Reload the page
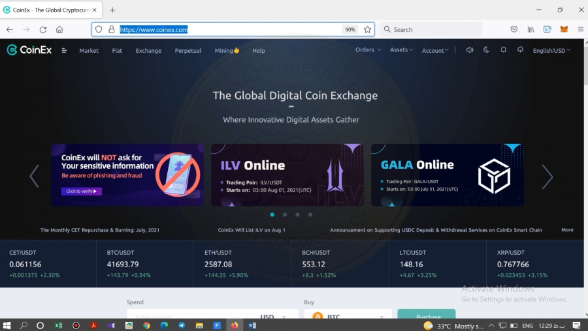Screen dimensions: 588x331 click(x=43, y=29)
